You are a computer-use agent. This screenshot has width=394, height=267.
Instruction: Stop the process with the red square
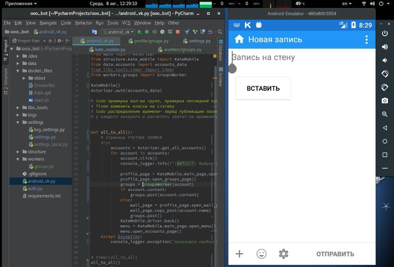pyautogui.click(x=178, y=32)
